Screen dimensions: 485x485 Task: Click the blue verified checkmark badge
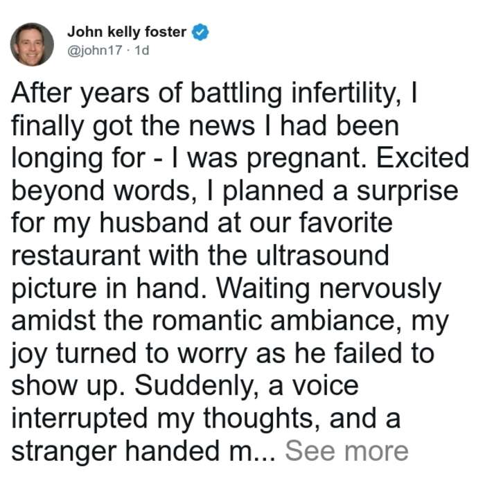click(x=200, y=32)
